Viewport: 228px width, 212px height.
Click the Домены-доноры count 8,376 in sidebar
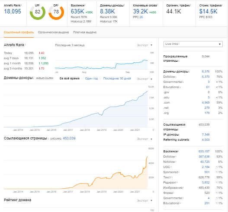[206, 72]
